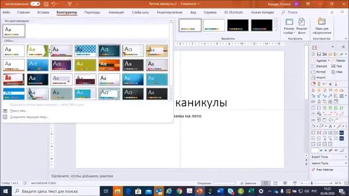Screen dimensions: 349x196
Task: Click the left arrow icon in EE panel
Action: 321,150
